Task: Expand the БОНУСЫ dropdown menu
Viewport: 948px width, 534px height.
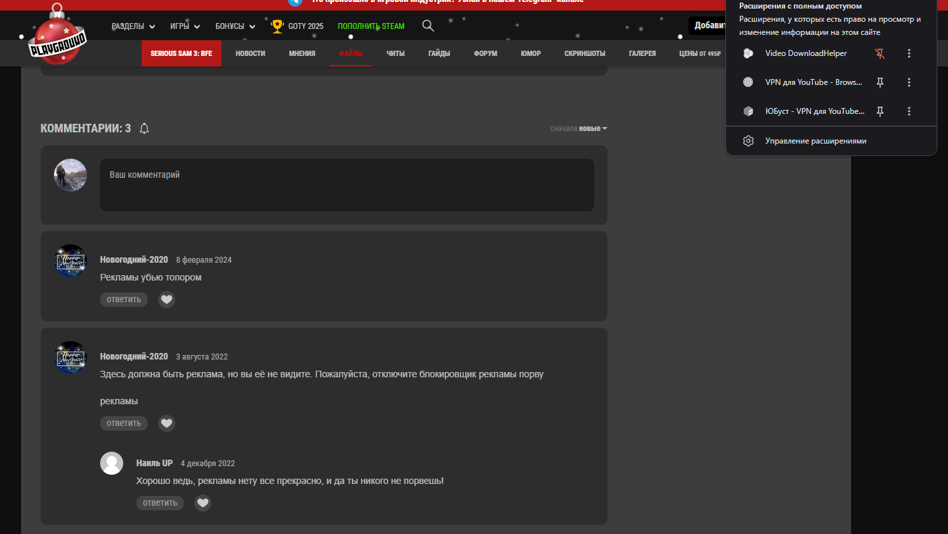Action: [x=235, y=26]
